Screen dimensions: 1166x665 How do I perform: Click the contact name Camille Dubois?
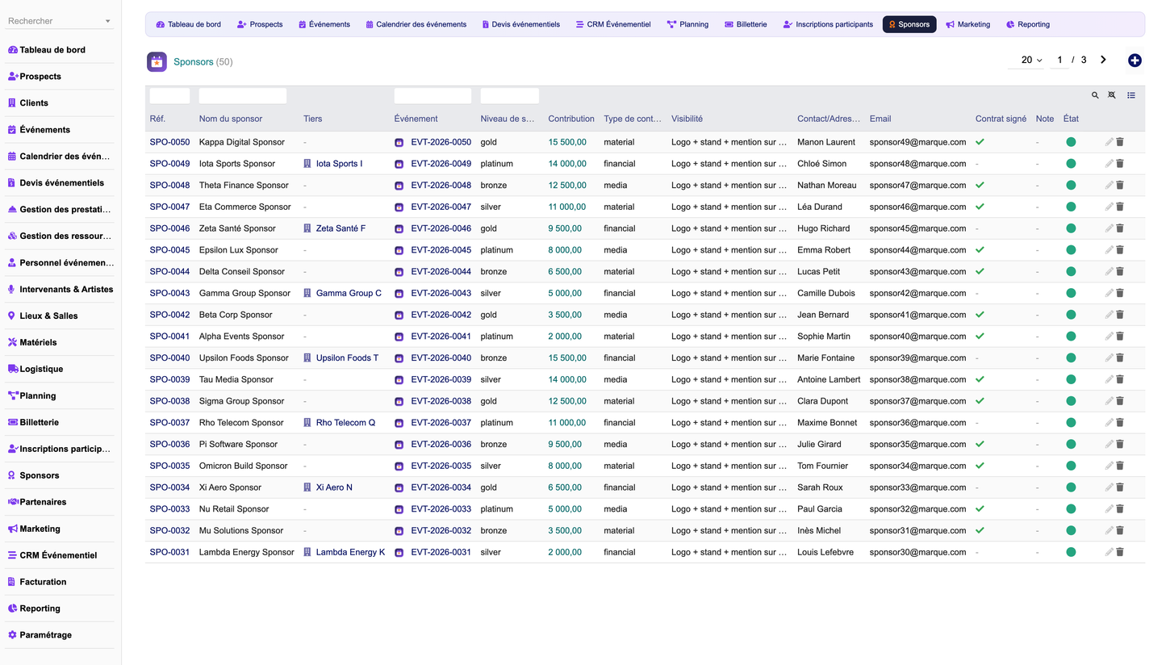tap(826, 293)
